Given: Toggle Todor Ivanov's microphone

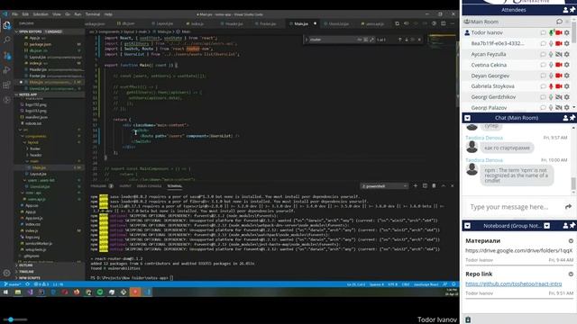Looking at the screenshot, I should tap(551, 32).
